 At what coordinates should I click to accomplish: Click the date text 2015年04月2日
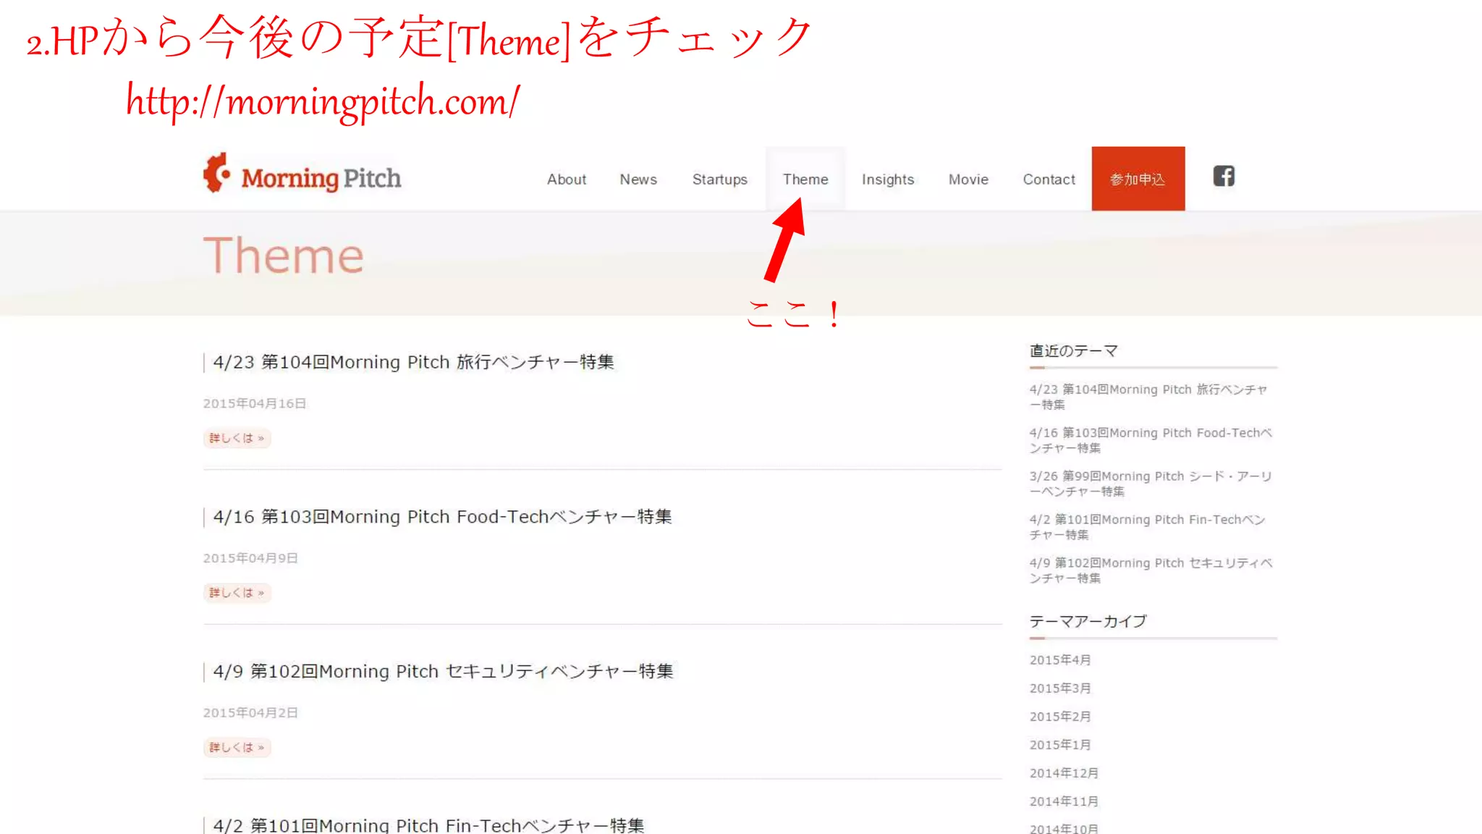click(x=250, y=713)
